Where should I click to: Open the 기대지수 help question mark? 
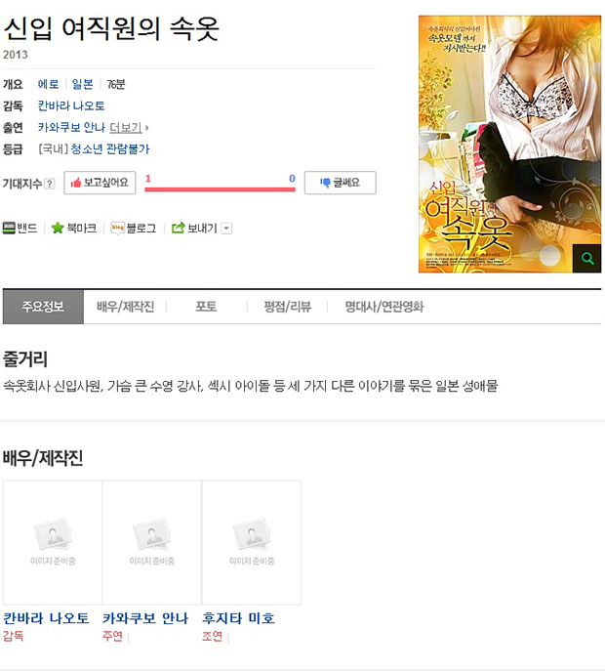(50, 184)
